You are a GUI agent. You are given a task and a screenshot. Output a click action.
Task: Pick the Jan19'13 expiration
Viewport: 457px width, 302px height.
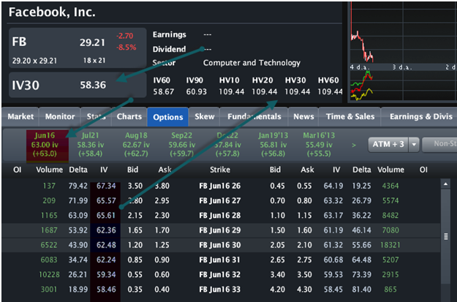click(x=273, y=145)
